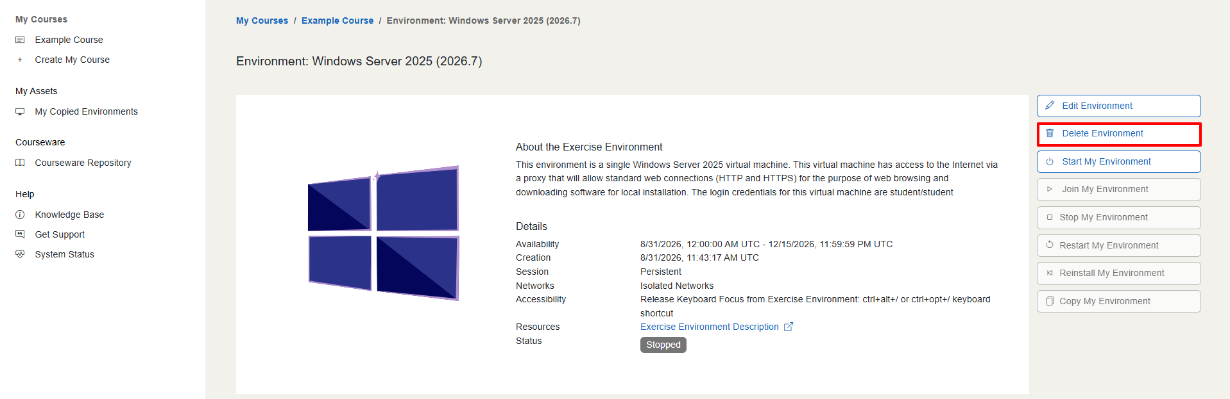This screenshot has width=1230, height=399.
Task: Click the heartbeat icon beside System Status
Action: click(20, 254)
